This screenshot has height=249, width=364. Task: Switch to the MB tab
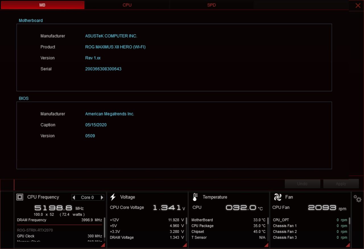[x=42, y=5]
